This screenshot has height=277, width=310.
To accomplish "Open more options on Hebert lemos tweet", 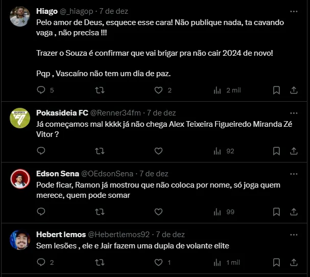I will coord(294,235).
